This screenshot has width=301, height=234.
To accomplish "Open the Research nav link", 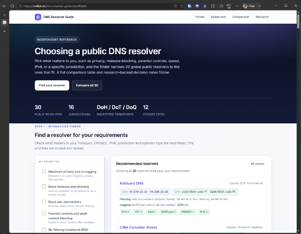I will point(262,17).
